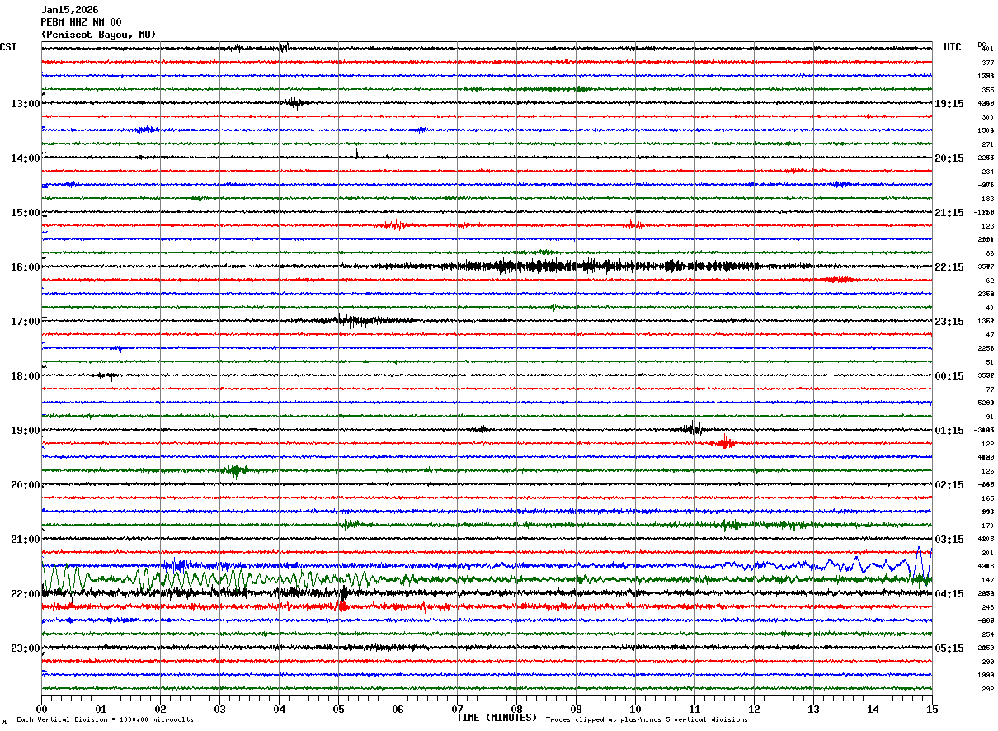Click the 00 minute mark on bottom axis
This screenshot has height=731, width=998.
coord(41,709)
